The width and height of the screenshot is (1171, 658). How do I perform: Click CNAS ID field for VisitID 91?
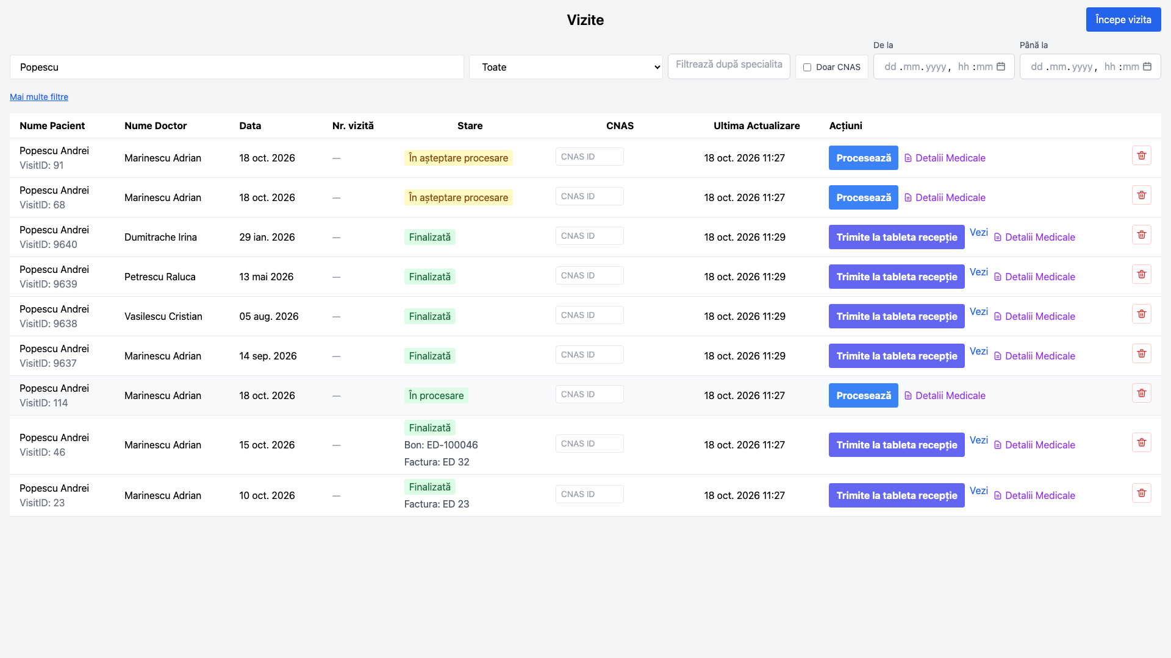(589, 157)
